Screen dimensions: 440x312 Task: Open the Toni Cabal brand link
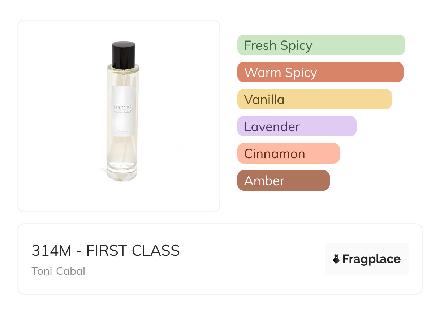pos(59,271)
